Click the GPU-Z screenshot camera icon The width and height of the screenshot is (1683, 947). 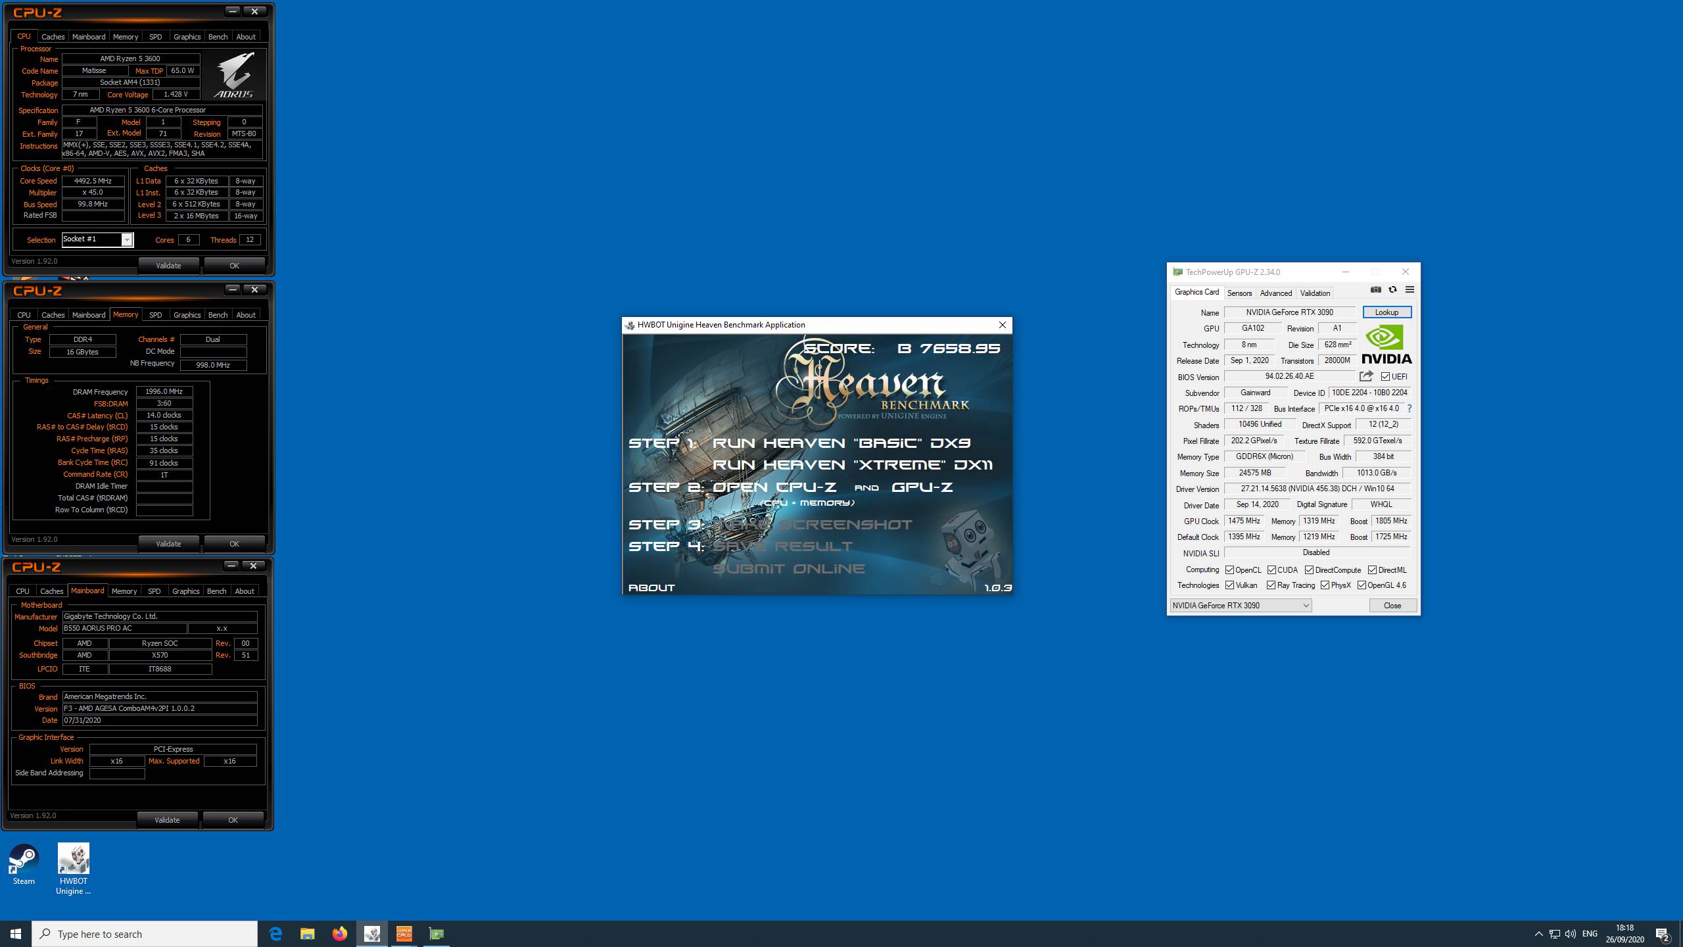coord(1376,290)
